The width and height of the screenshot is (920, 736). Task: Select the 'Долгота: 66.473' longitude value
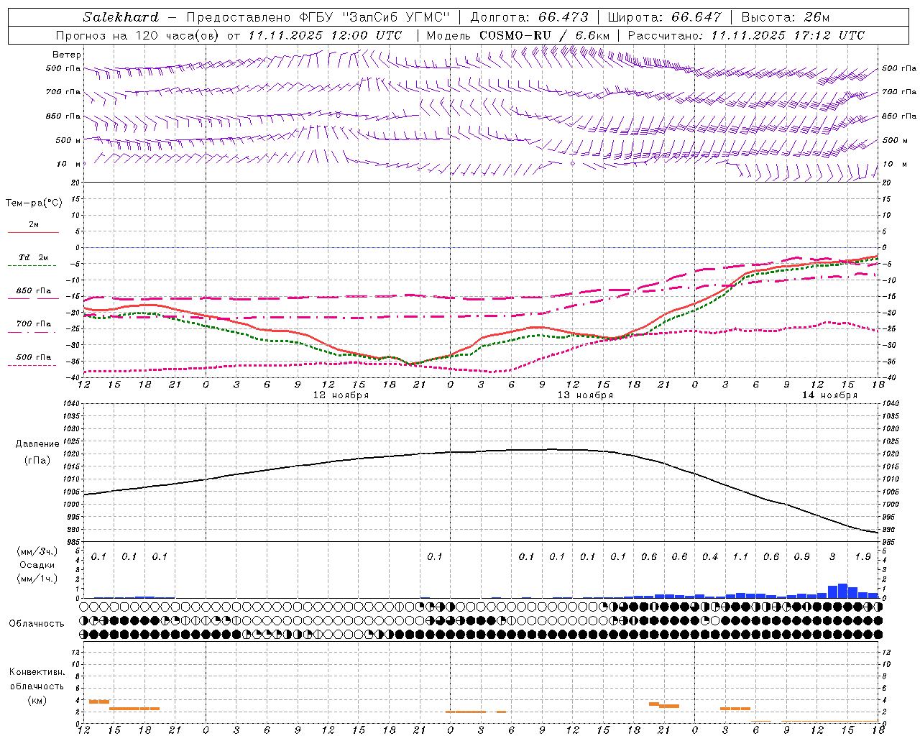point(529,17)
